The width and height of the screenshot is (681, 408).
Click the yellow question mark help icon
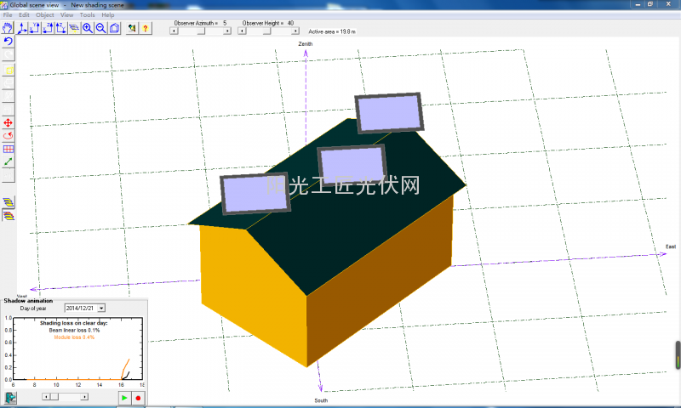146,28
